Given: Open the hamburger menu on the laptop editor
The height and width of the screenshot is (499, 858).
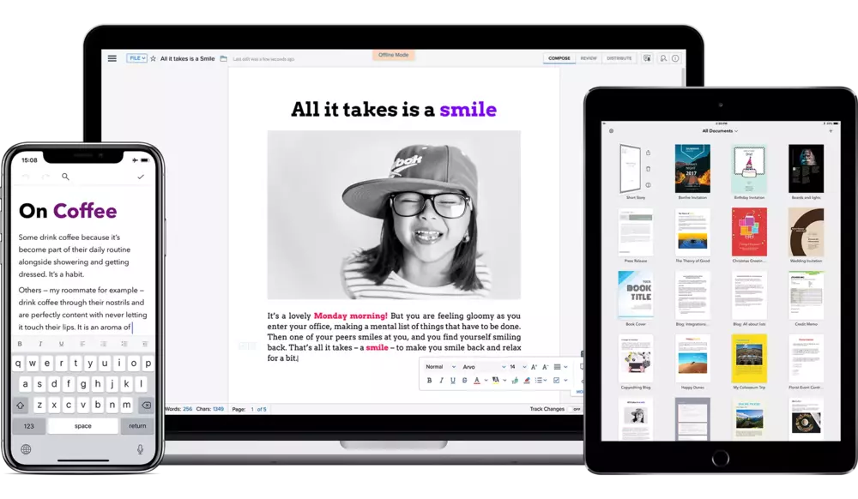Looking at the screenshot, I should coord(112,58).
